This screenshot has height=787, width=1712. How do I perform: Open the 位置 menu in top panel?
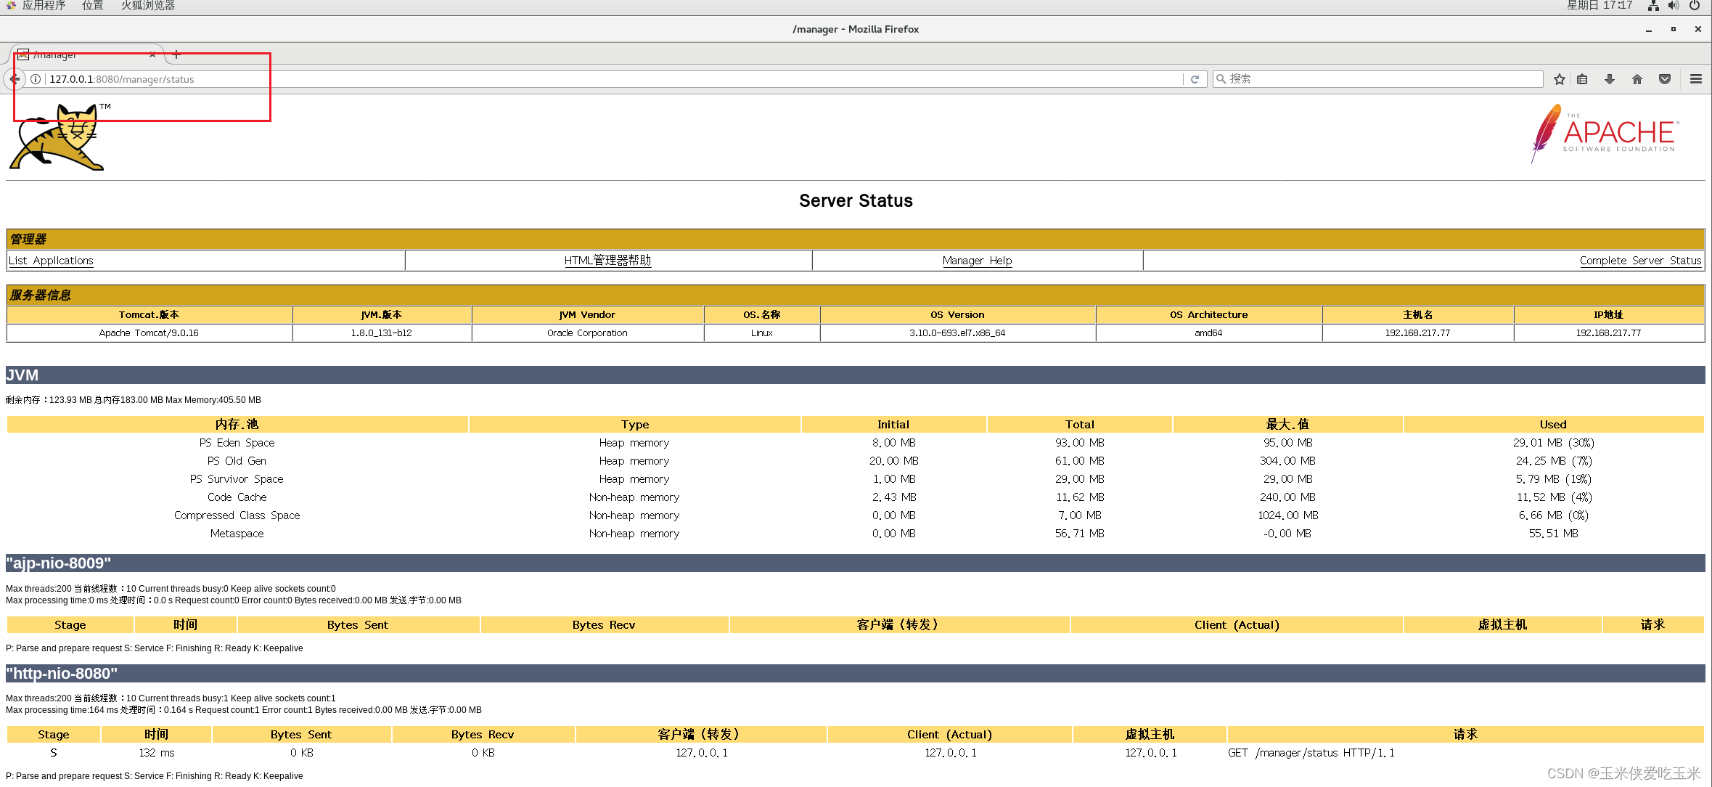coord(93,6)
